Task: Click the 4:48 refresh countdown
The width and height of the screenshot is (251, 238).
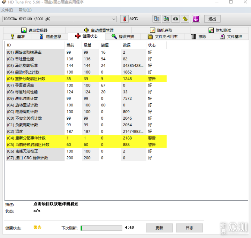Action: 129,228
